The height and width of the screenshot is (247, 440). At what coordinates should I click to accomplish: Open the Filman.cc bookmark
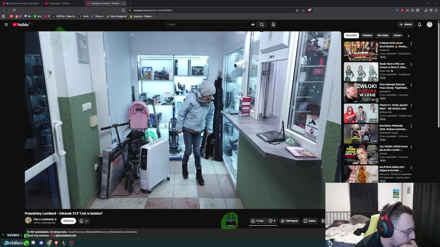point(98,16)
